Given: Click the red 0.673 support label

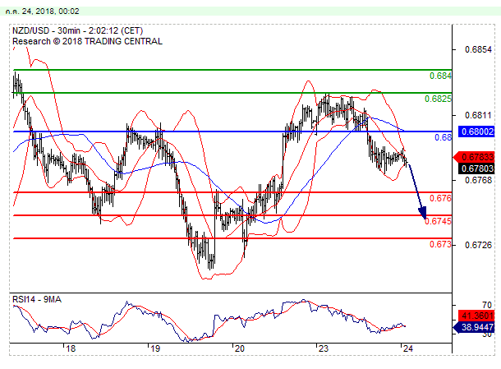Looking at the screenshot, I should coord(440,245).
